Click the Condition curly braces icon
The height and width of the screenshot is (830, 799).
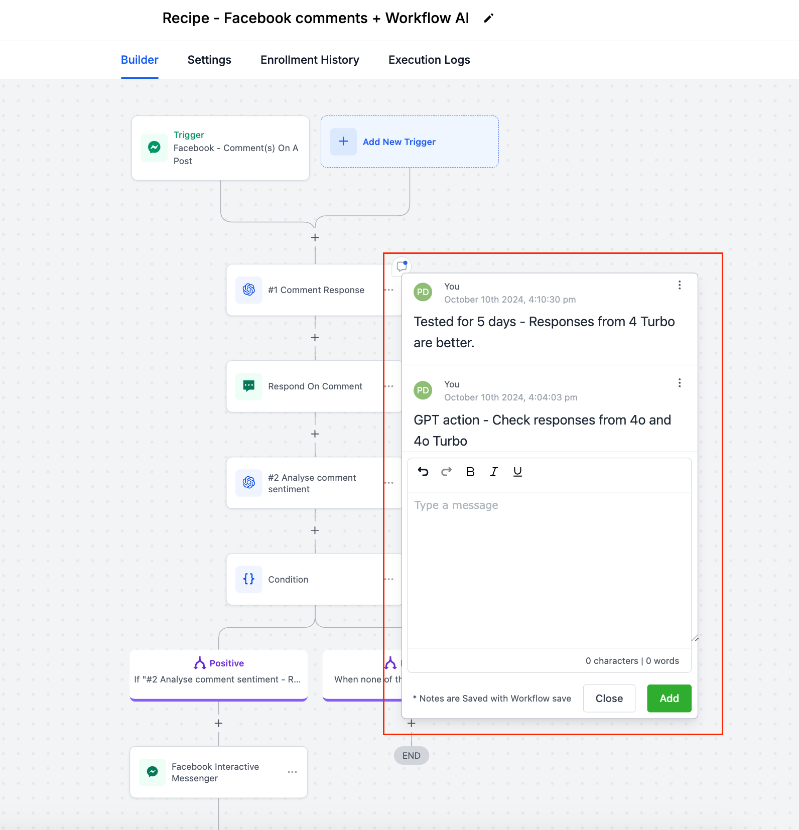click(x=249, y=579)
